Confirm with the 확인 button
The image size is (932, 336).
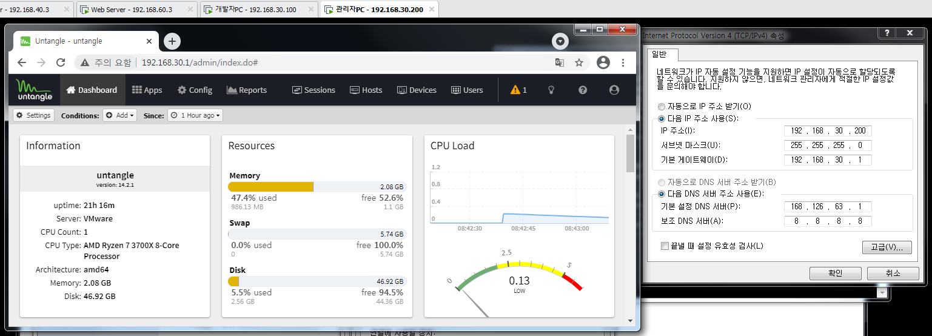coord(835,274)
